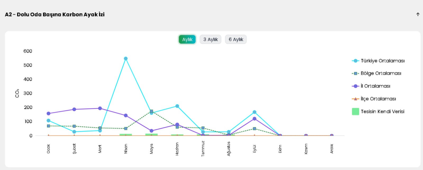The width and height of the screenshot is (423, 170).
Task: Click the A2 - Dolu Oda Başına Karbon Ayak İzi title
Action: tap(55, 14)
